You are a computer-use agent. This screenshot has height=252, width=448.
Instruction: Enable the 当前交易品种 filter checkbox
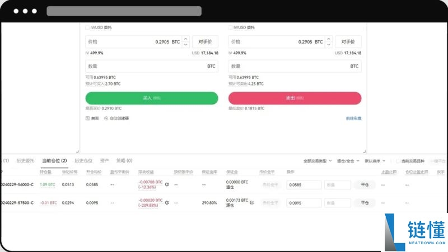click(x=398, y=161)
